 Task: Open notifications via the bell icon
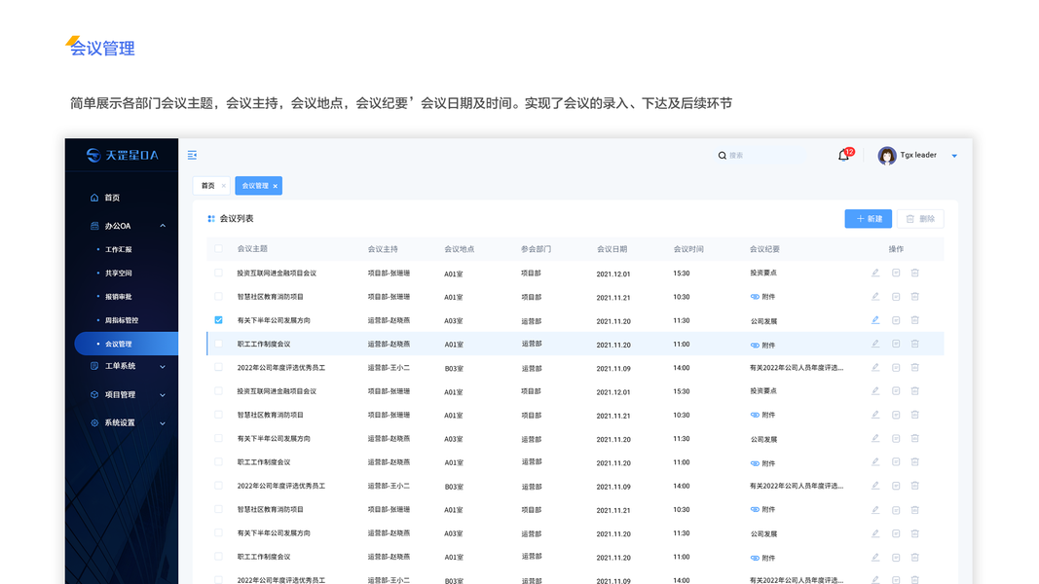(843, 156)
